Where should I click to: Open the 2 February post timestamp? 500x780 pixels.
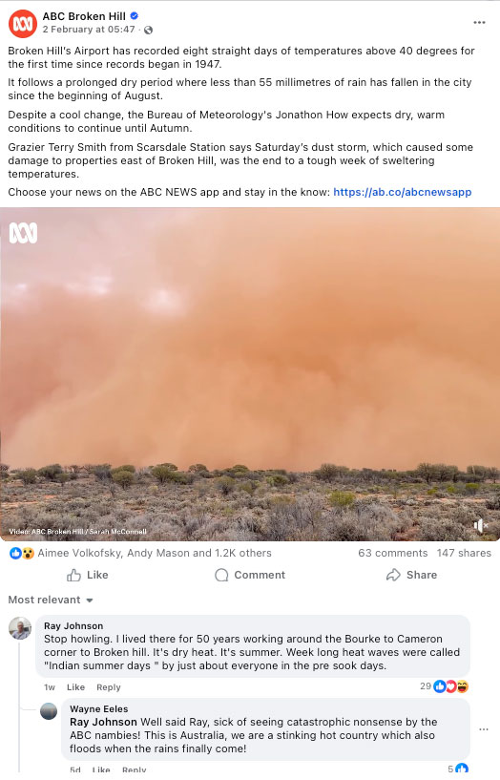point(89,30)
